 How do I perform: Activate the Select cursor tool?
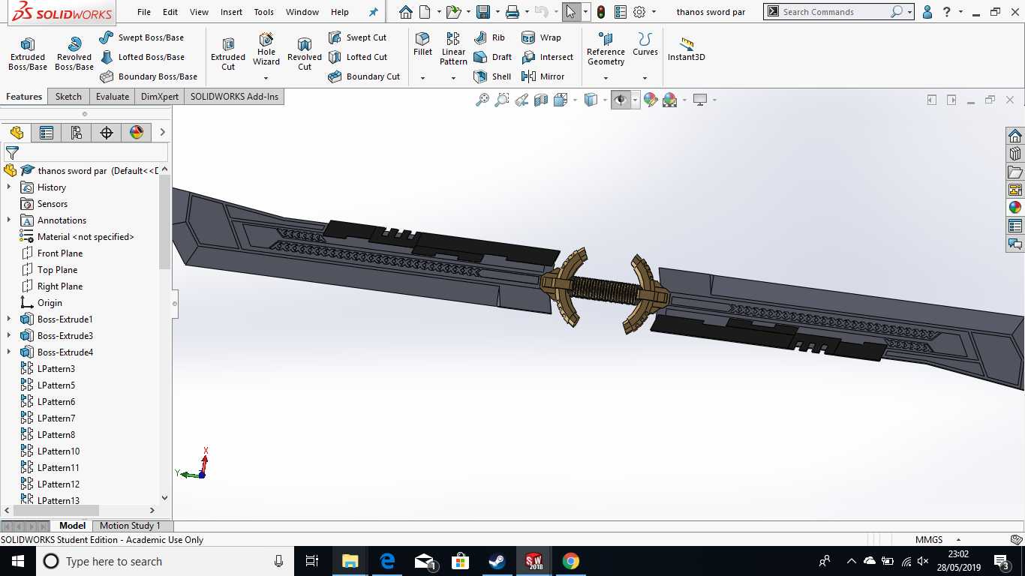point(571,12)
